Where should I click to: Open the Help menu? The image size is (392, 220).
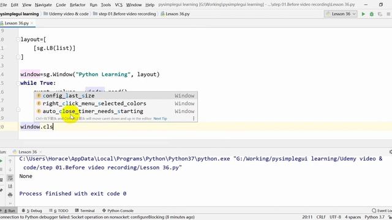click(149, 5)
